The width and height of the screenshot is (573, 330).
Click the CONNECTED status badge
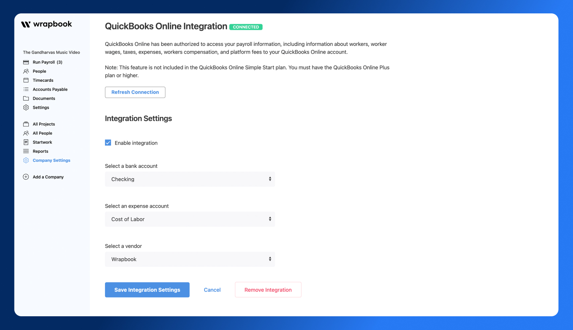click(x=246, y=27)
